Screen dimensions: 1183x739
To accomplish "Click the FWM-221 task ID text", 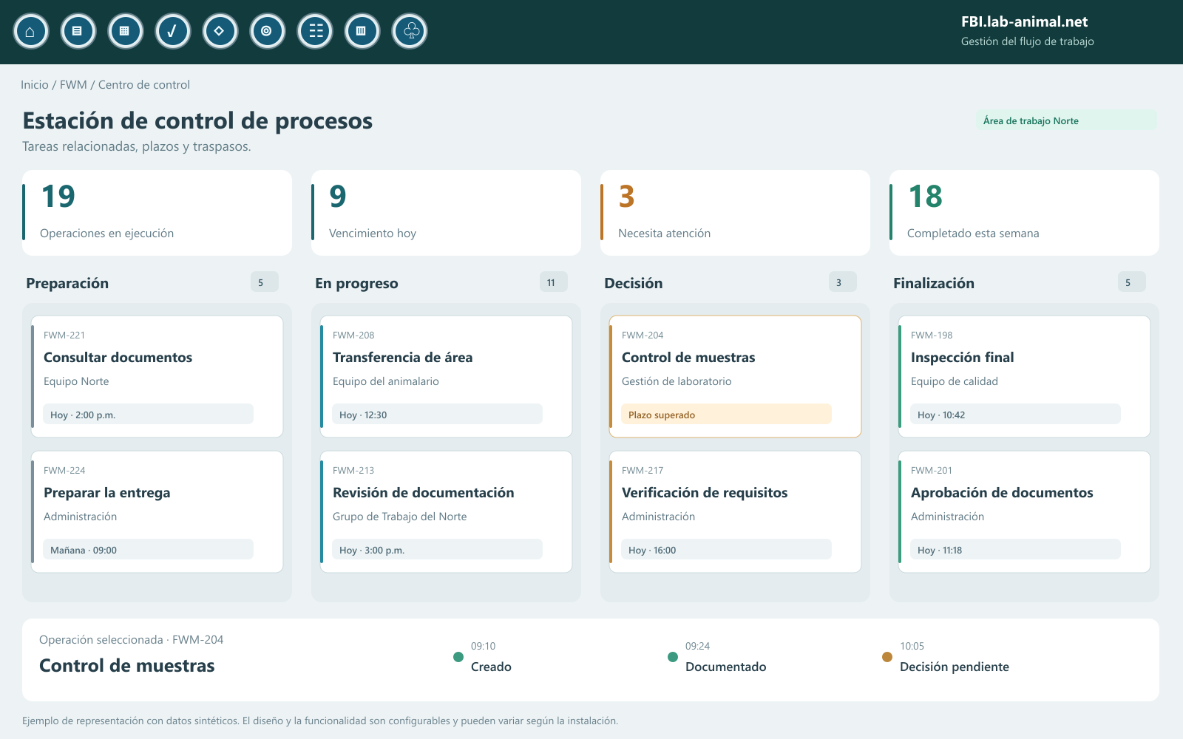I will click(64, 336).
